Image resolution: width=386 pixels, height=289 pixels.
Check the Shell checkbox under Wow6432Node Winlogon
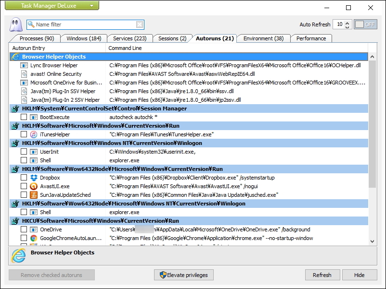coord(24,212)
